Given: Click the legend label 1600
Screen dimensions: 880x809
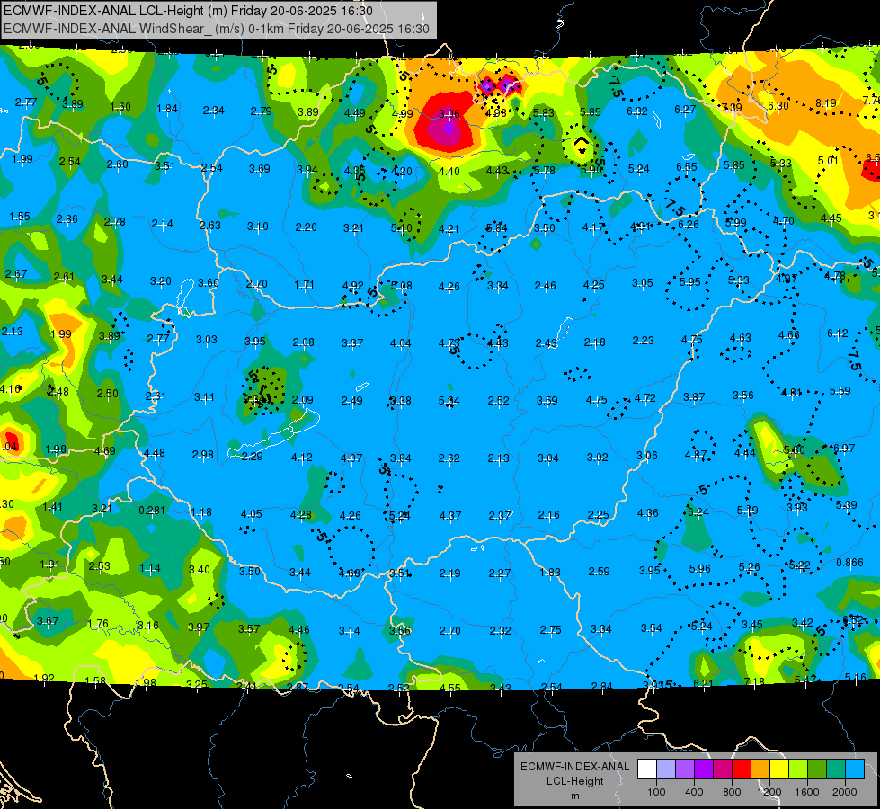Looking at the screenshot, I should [x=807, y=792].
